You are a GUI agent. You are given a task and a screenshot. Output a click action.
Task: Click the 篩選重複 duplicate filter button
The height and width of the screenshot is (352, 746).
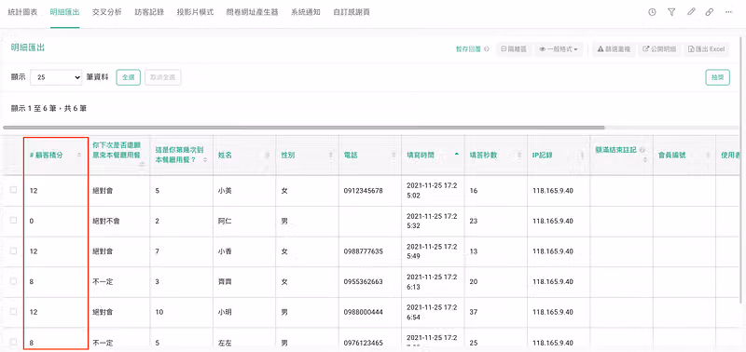pos(614,49)
